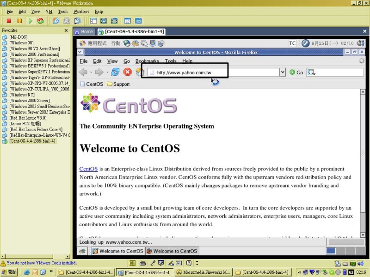This screenshot has width=370, height=277.
Task: Click Macromedia Fireworks in Windows taskbar
Action: (203, 272)
